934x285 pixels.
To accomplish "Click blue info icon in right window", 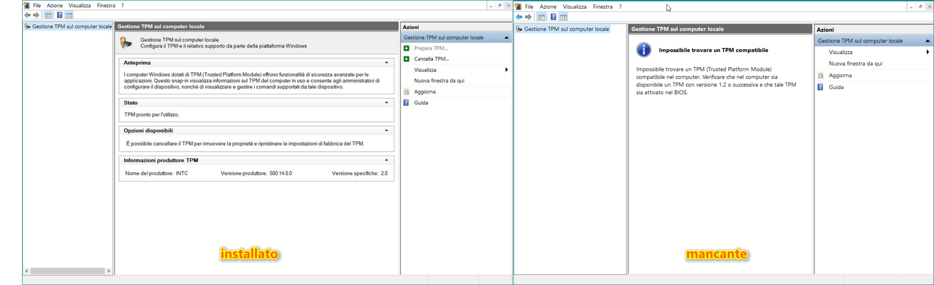I will point(643,50).
